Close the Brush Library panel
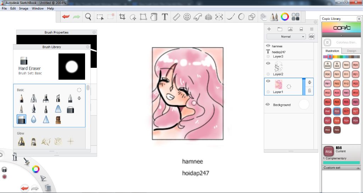The width and height of the screenshot is (363, 193). coord(88,47)
